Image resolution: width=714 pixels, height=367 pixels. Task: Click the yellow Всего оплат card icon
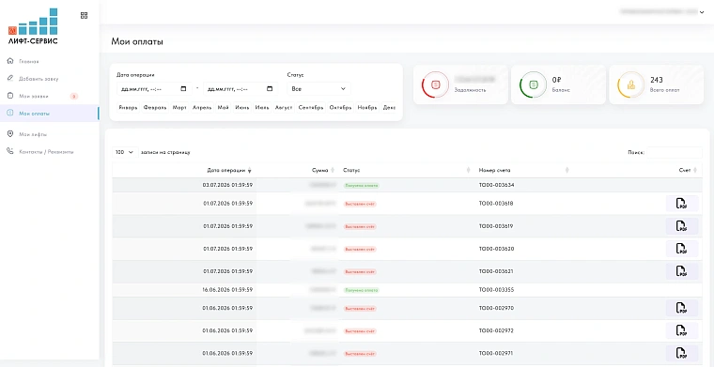[x=630, y=84]
